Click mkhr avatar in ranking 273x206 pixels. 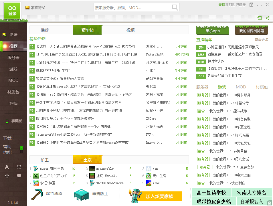coord(148,183)
